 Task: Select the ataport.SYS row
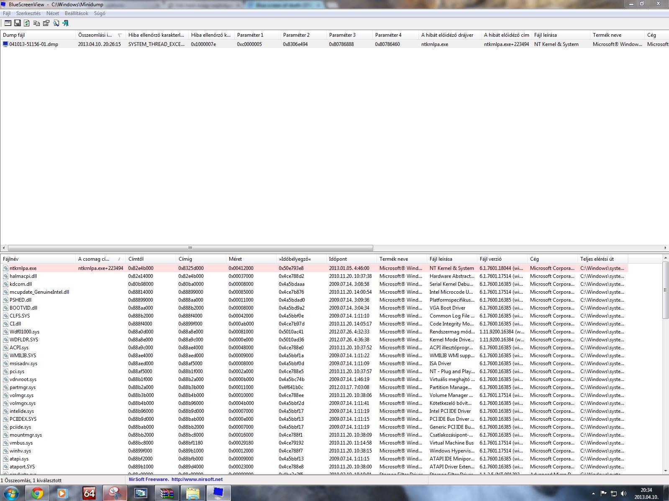314,467
